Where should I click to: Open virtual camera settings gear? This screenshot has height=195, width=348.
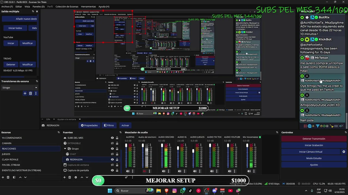tap(344, 152)
